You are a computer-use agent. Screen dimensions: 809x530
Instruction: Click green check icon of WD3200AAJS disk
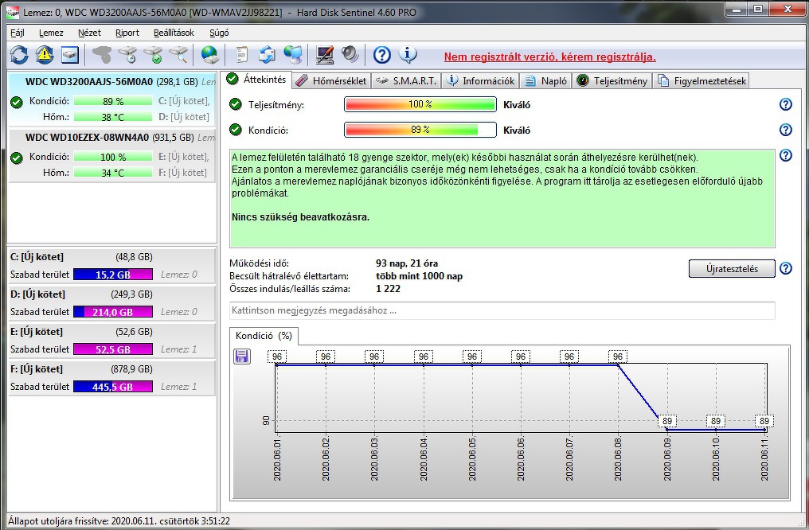tap(17, 102)
